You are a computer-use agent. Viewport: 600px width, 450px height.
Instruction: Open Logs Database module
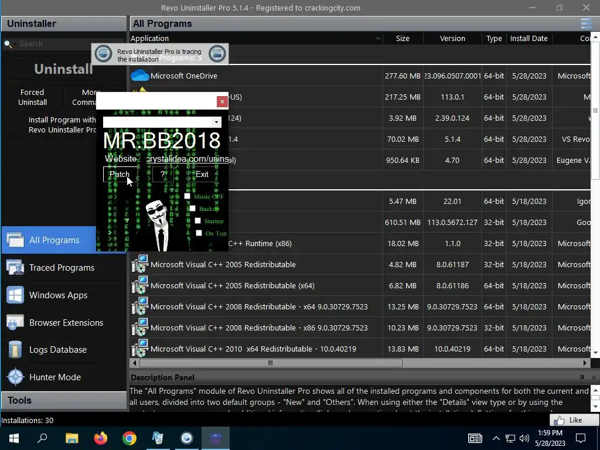58,350
